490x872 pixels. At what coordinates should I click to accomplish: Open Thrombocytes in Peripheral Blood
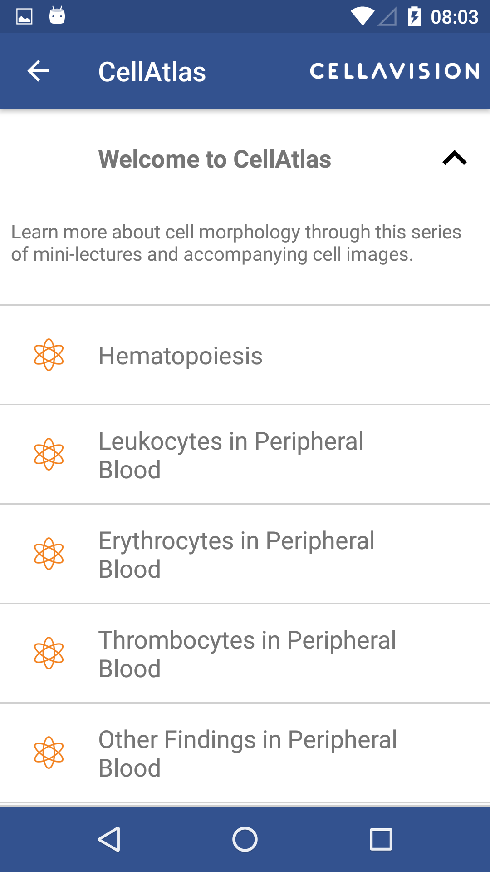pyautogui.click(x=245, y=654)
